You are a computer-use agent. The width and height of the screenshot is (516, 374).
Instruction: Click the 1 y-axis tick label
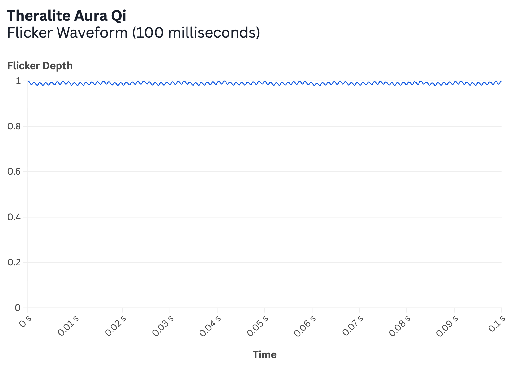pos(19,81)
